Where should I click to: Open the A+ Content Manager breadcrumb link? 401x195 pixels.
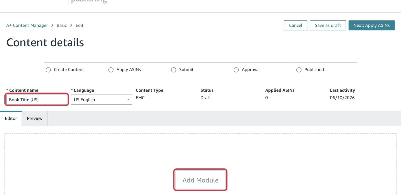click(x=27, y=25)
